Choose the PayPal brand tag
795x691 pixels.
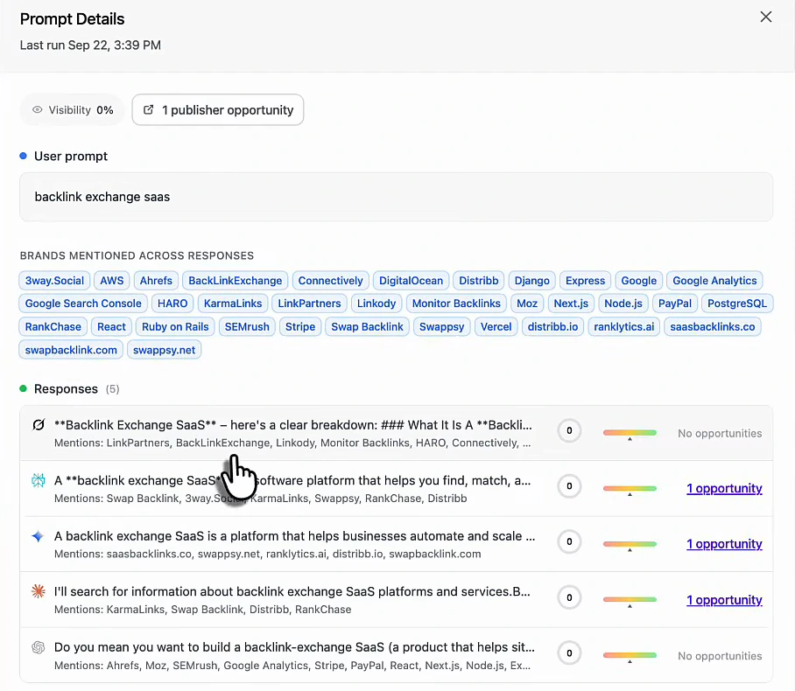674,304
